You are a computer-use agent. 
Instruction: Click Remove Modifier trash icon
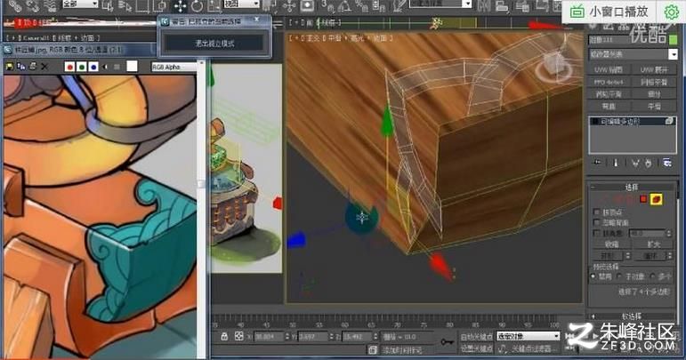(649, 163)
